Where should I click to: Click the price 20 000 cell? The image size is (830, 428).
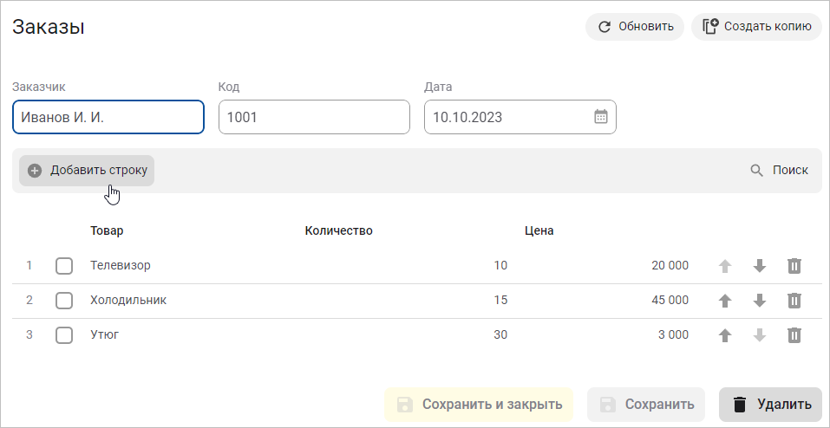[670, 265]
